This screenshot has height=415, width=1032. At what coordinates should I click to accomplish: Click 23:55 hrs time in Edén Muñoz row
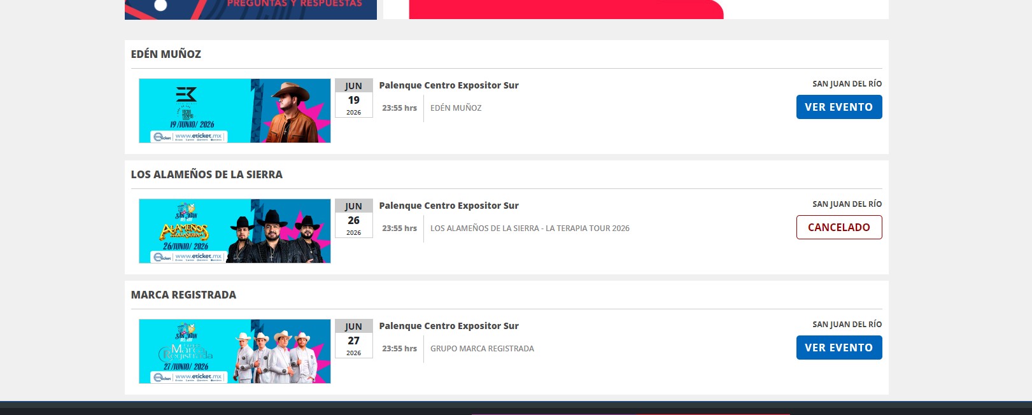pos(399,108)
